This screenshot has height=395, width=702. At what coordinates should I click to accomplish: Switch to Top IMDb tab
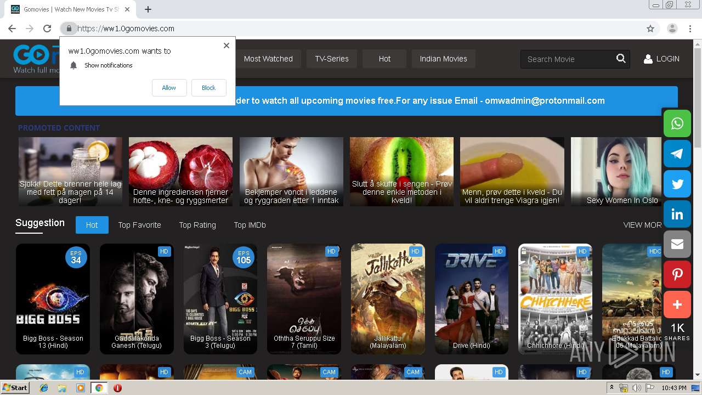[250, 225]
